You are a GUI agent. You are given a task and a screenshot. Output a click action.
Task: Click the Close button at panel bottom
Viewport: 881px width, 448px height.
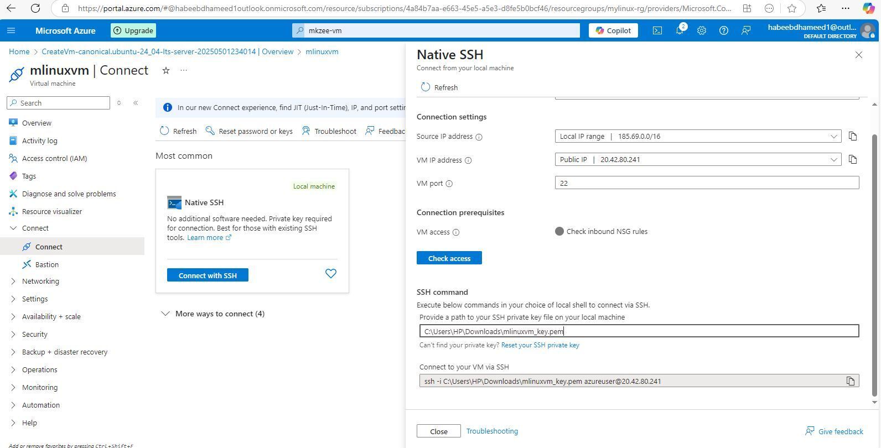(x=439, y=431)
